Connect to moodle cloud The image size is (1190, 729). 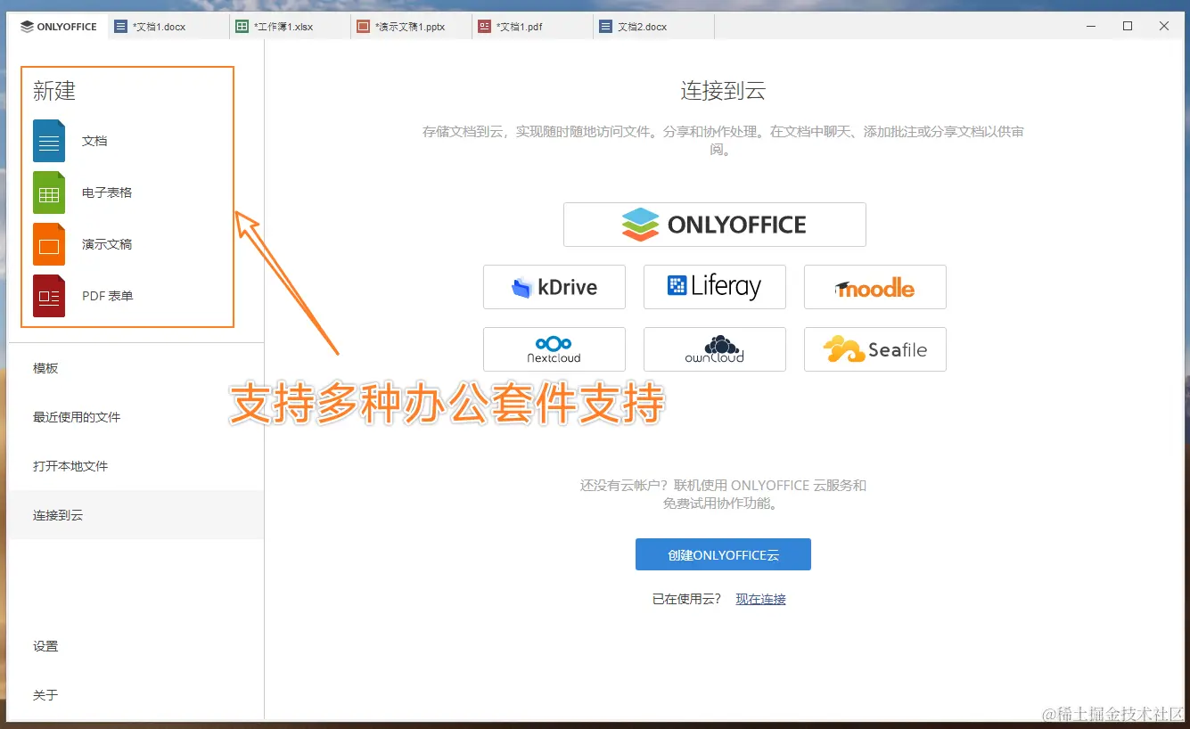pos(875,287)
